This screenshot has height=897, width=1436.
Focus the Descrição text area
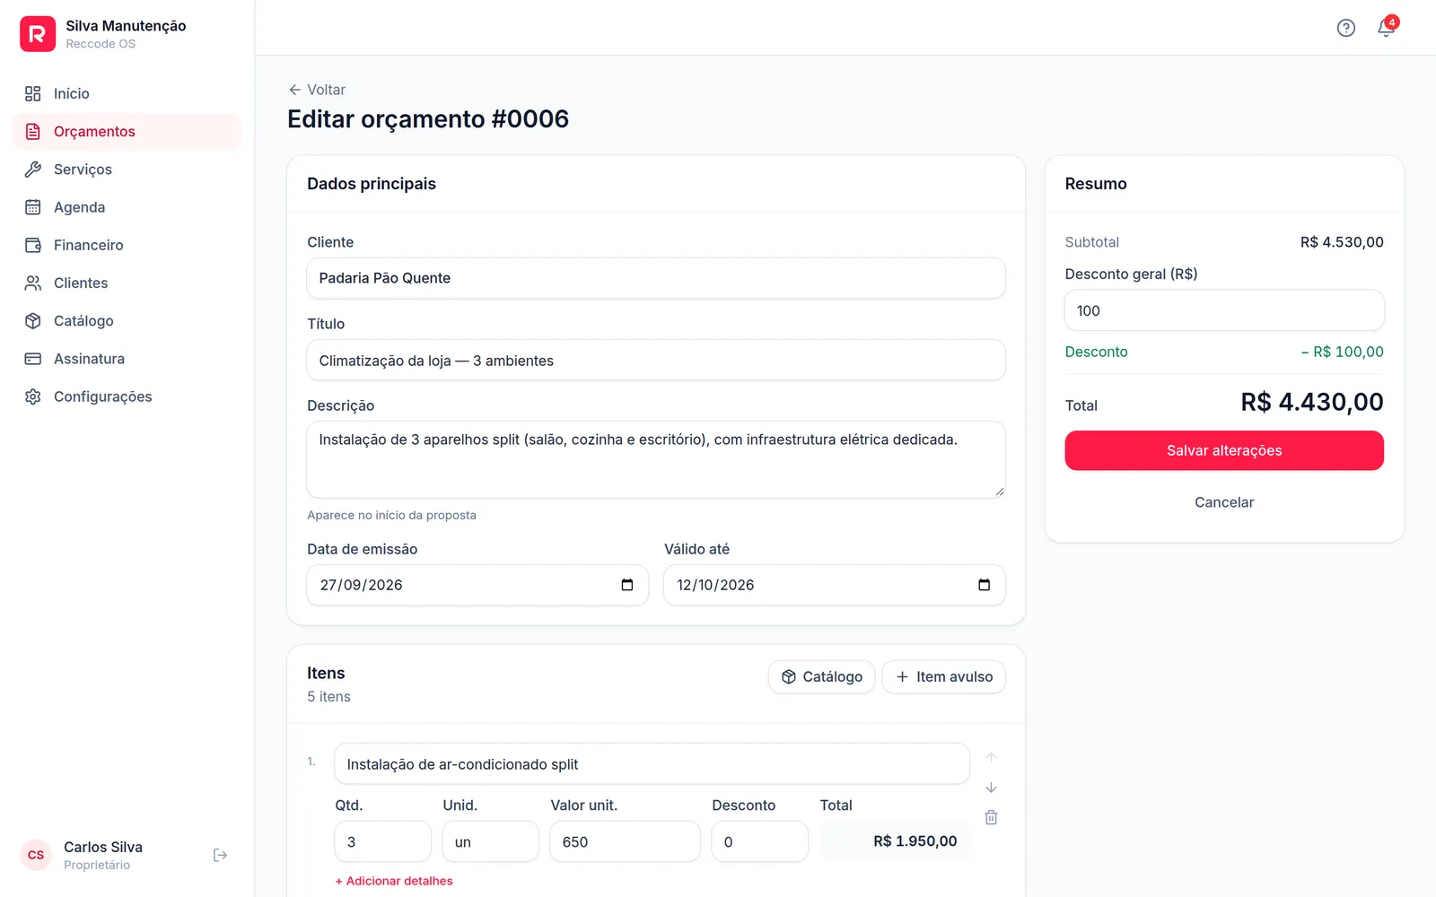tap(656, 459)
